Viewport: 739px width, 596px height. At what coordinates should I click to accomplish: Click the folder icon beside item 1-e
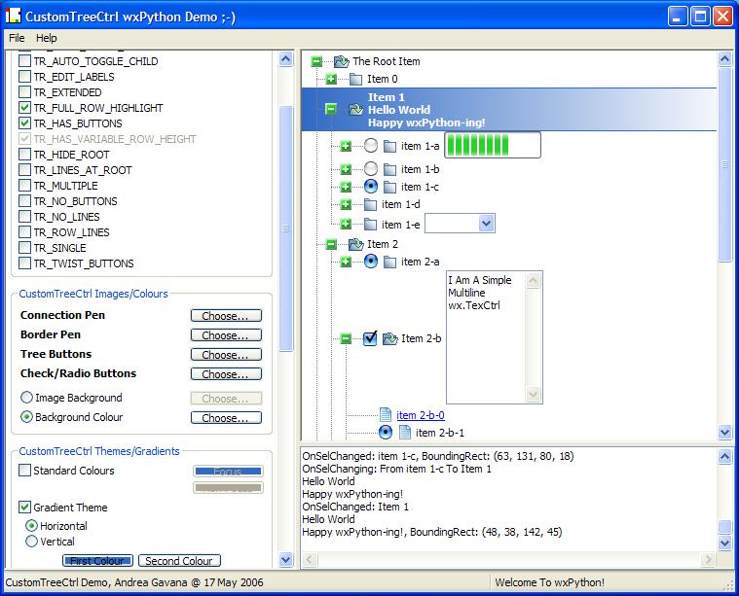(x=370, y=225)
